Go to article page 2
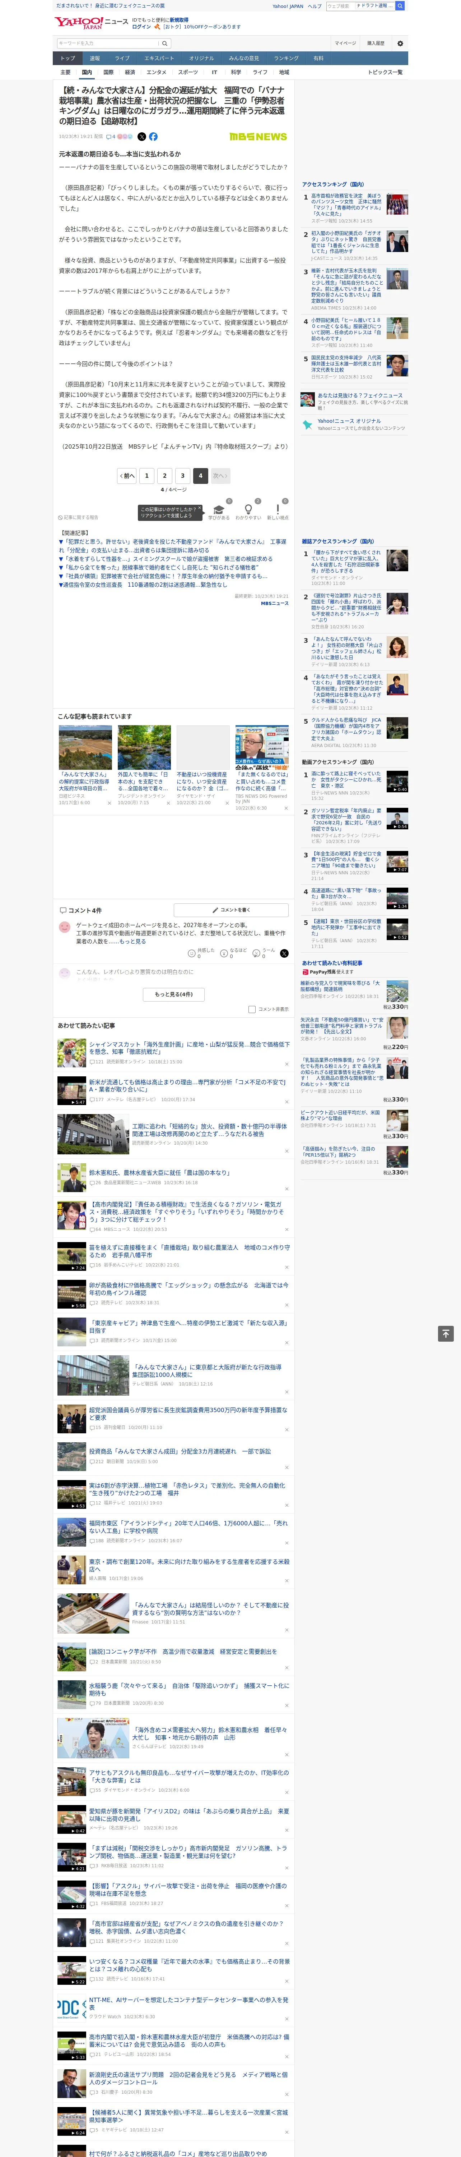Screen dimensions: 461x2157 point(165,476)
